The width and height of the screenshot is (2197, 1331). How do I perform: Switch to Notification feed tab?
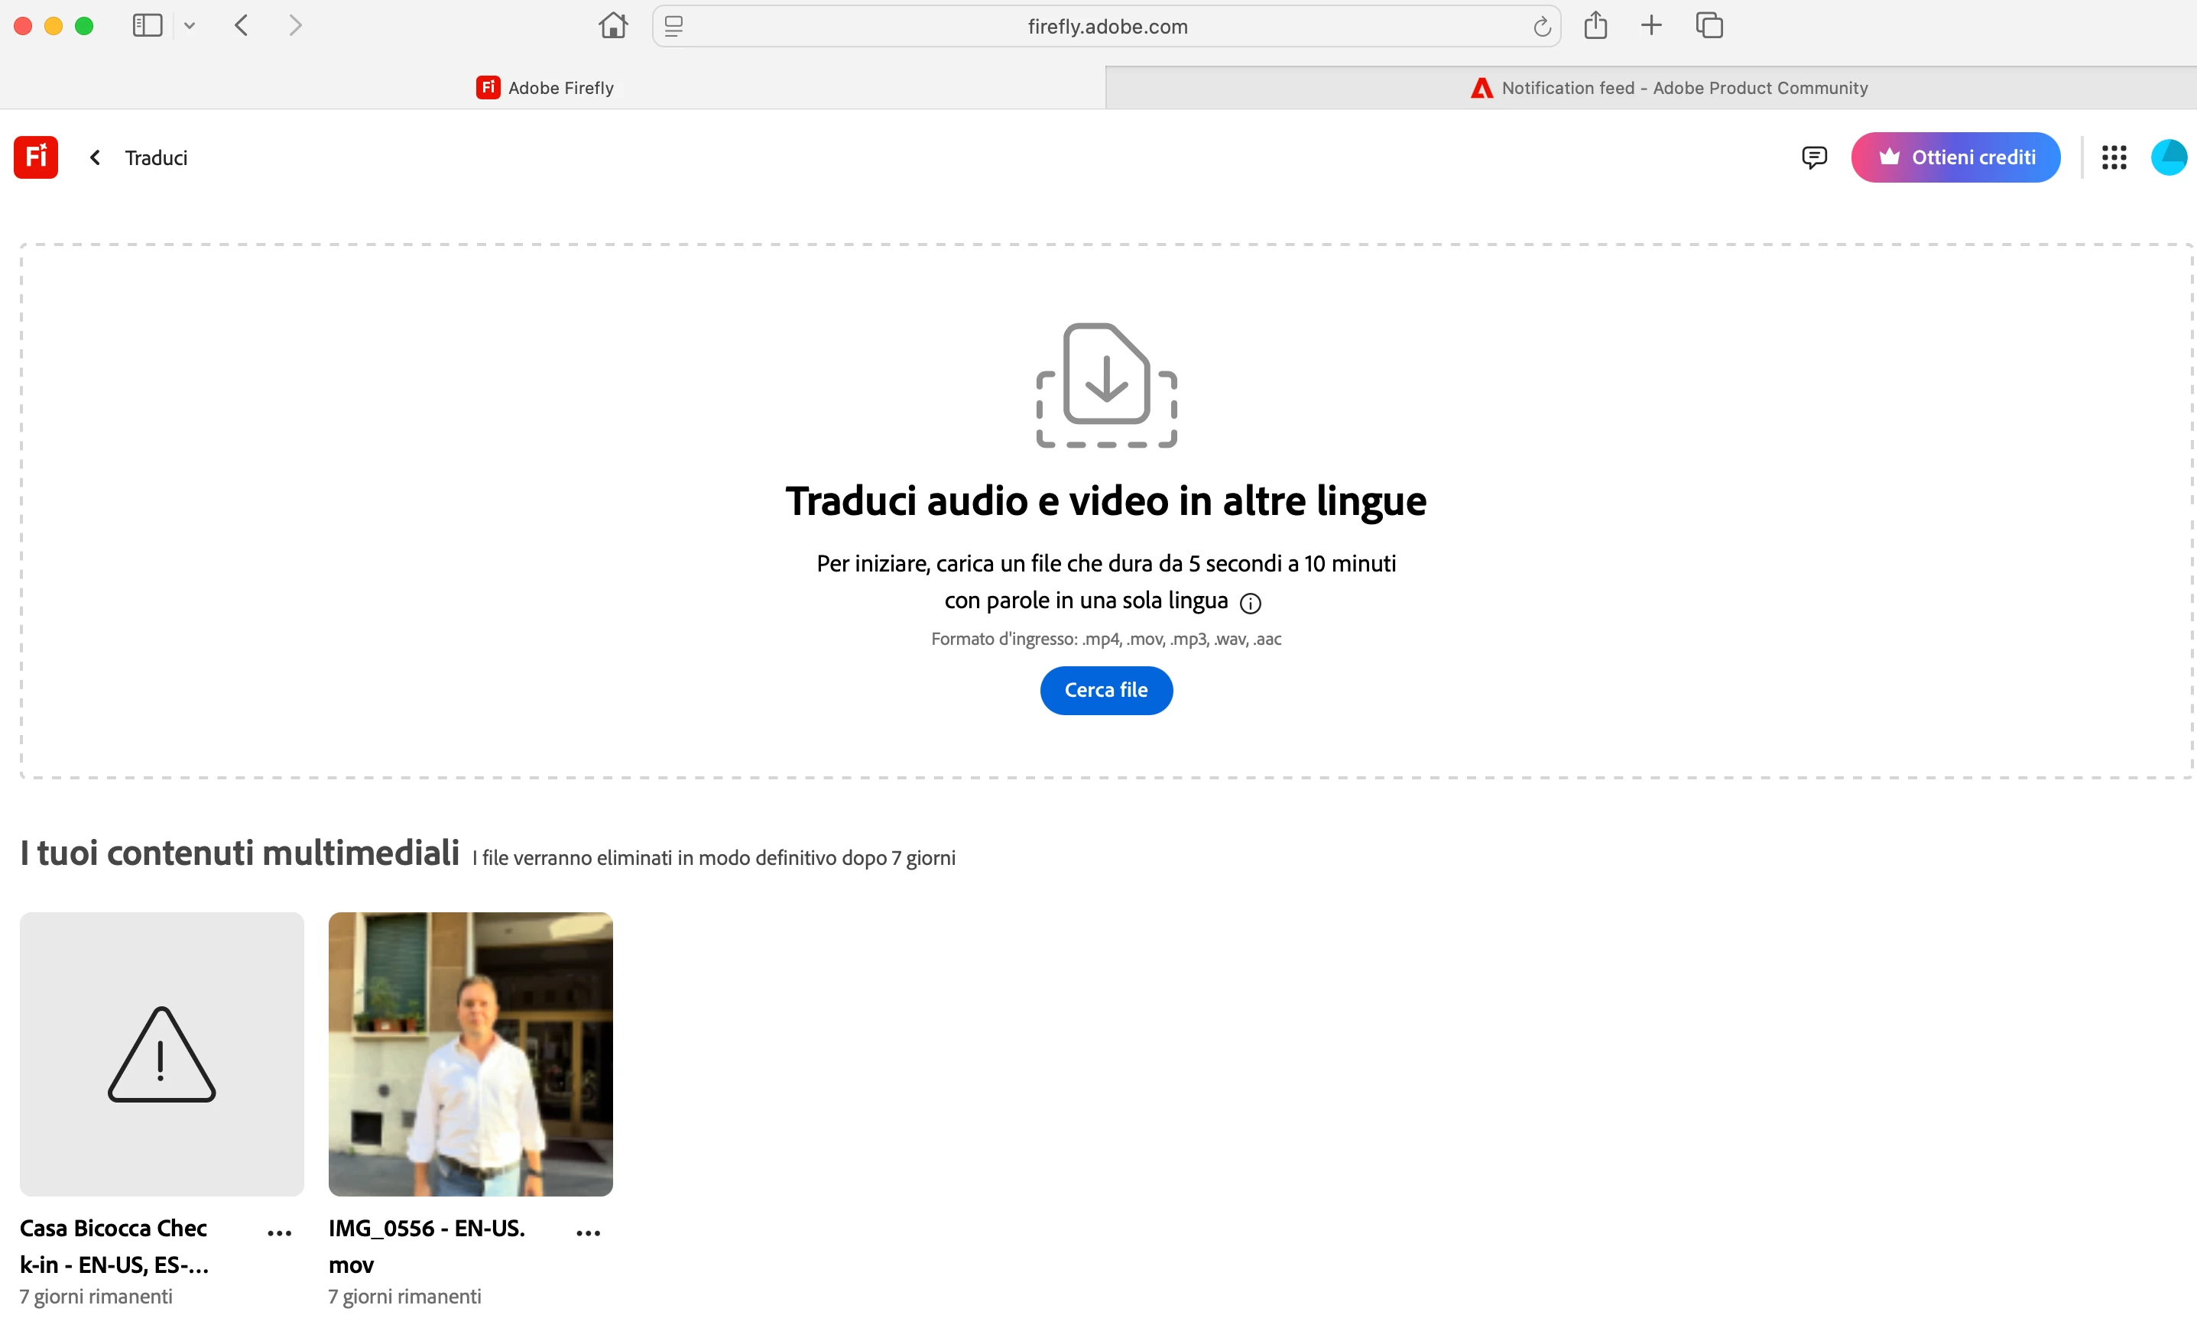coord(1667,87)
